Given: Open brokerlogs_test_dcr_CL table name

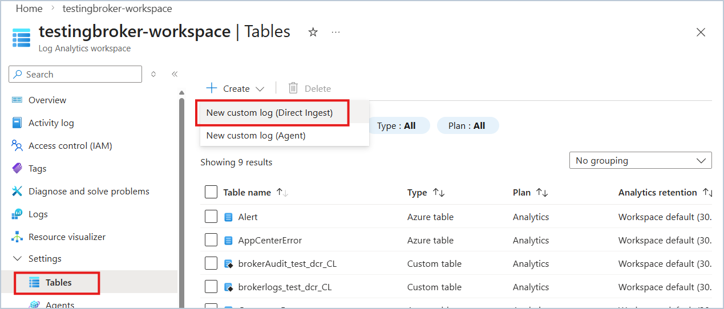Looking at the screenshot, I should tap(285, 287).
